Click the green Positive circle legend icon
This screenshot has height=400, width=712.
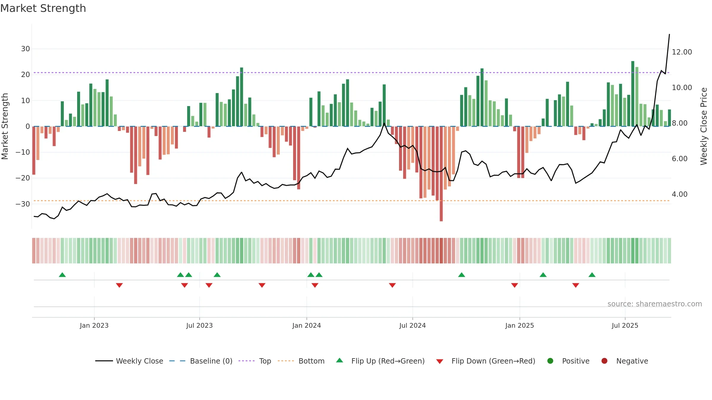(x=550, y=361)
